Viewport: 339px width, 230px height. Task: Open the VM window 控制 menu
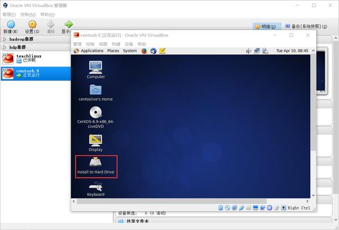click(90, 44)
